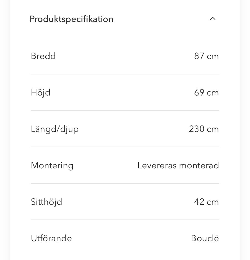The height and width of the screenshot is (260, 250).
Task: Click the divider below the Längd/djup row
Action: pyautogui.click(x=125, y=147)
